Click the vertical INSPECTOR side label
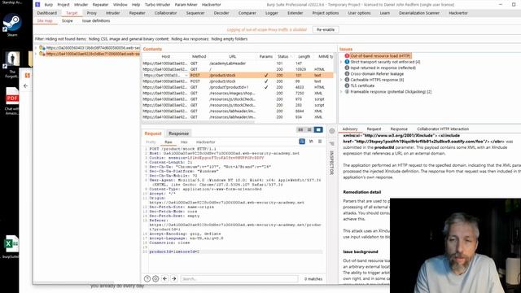The image size is (521, 293). click(x=331, y=163)
